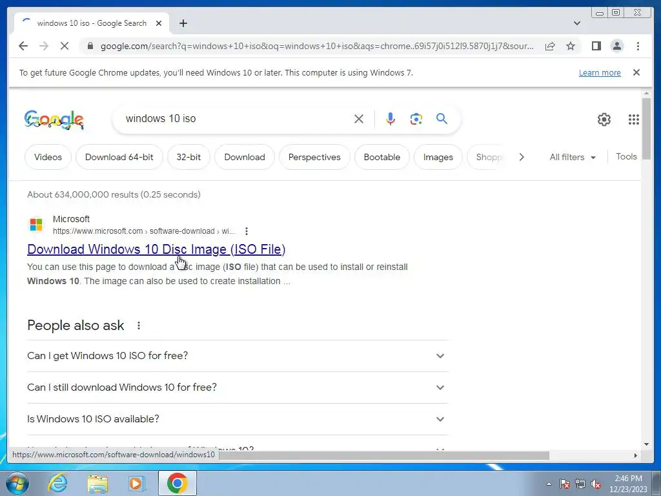
Task: Click the Microsoft result favicon
Action: tap(36, 224)
